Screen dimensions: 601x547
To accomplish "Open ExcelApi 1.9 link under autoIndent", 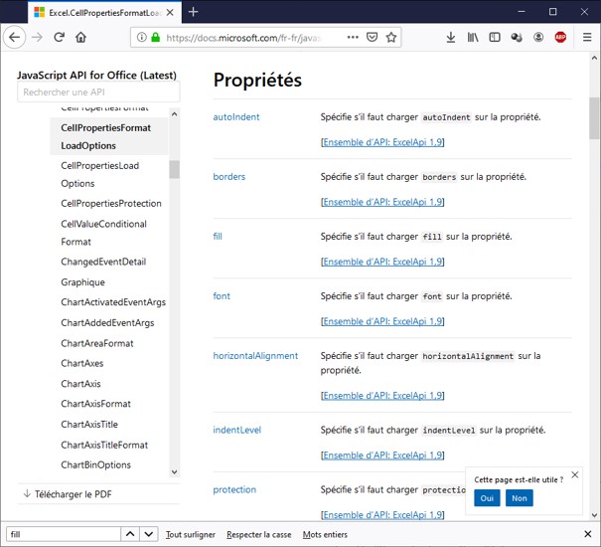I will (382, 142).
